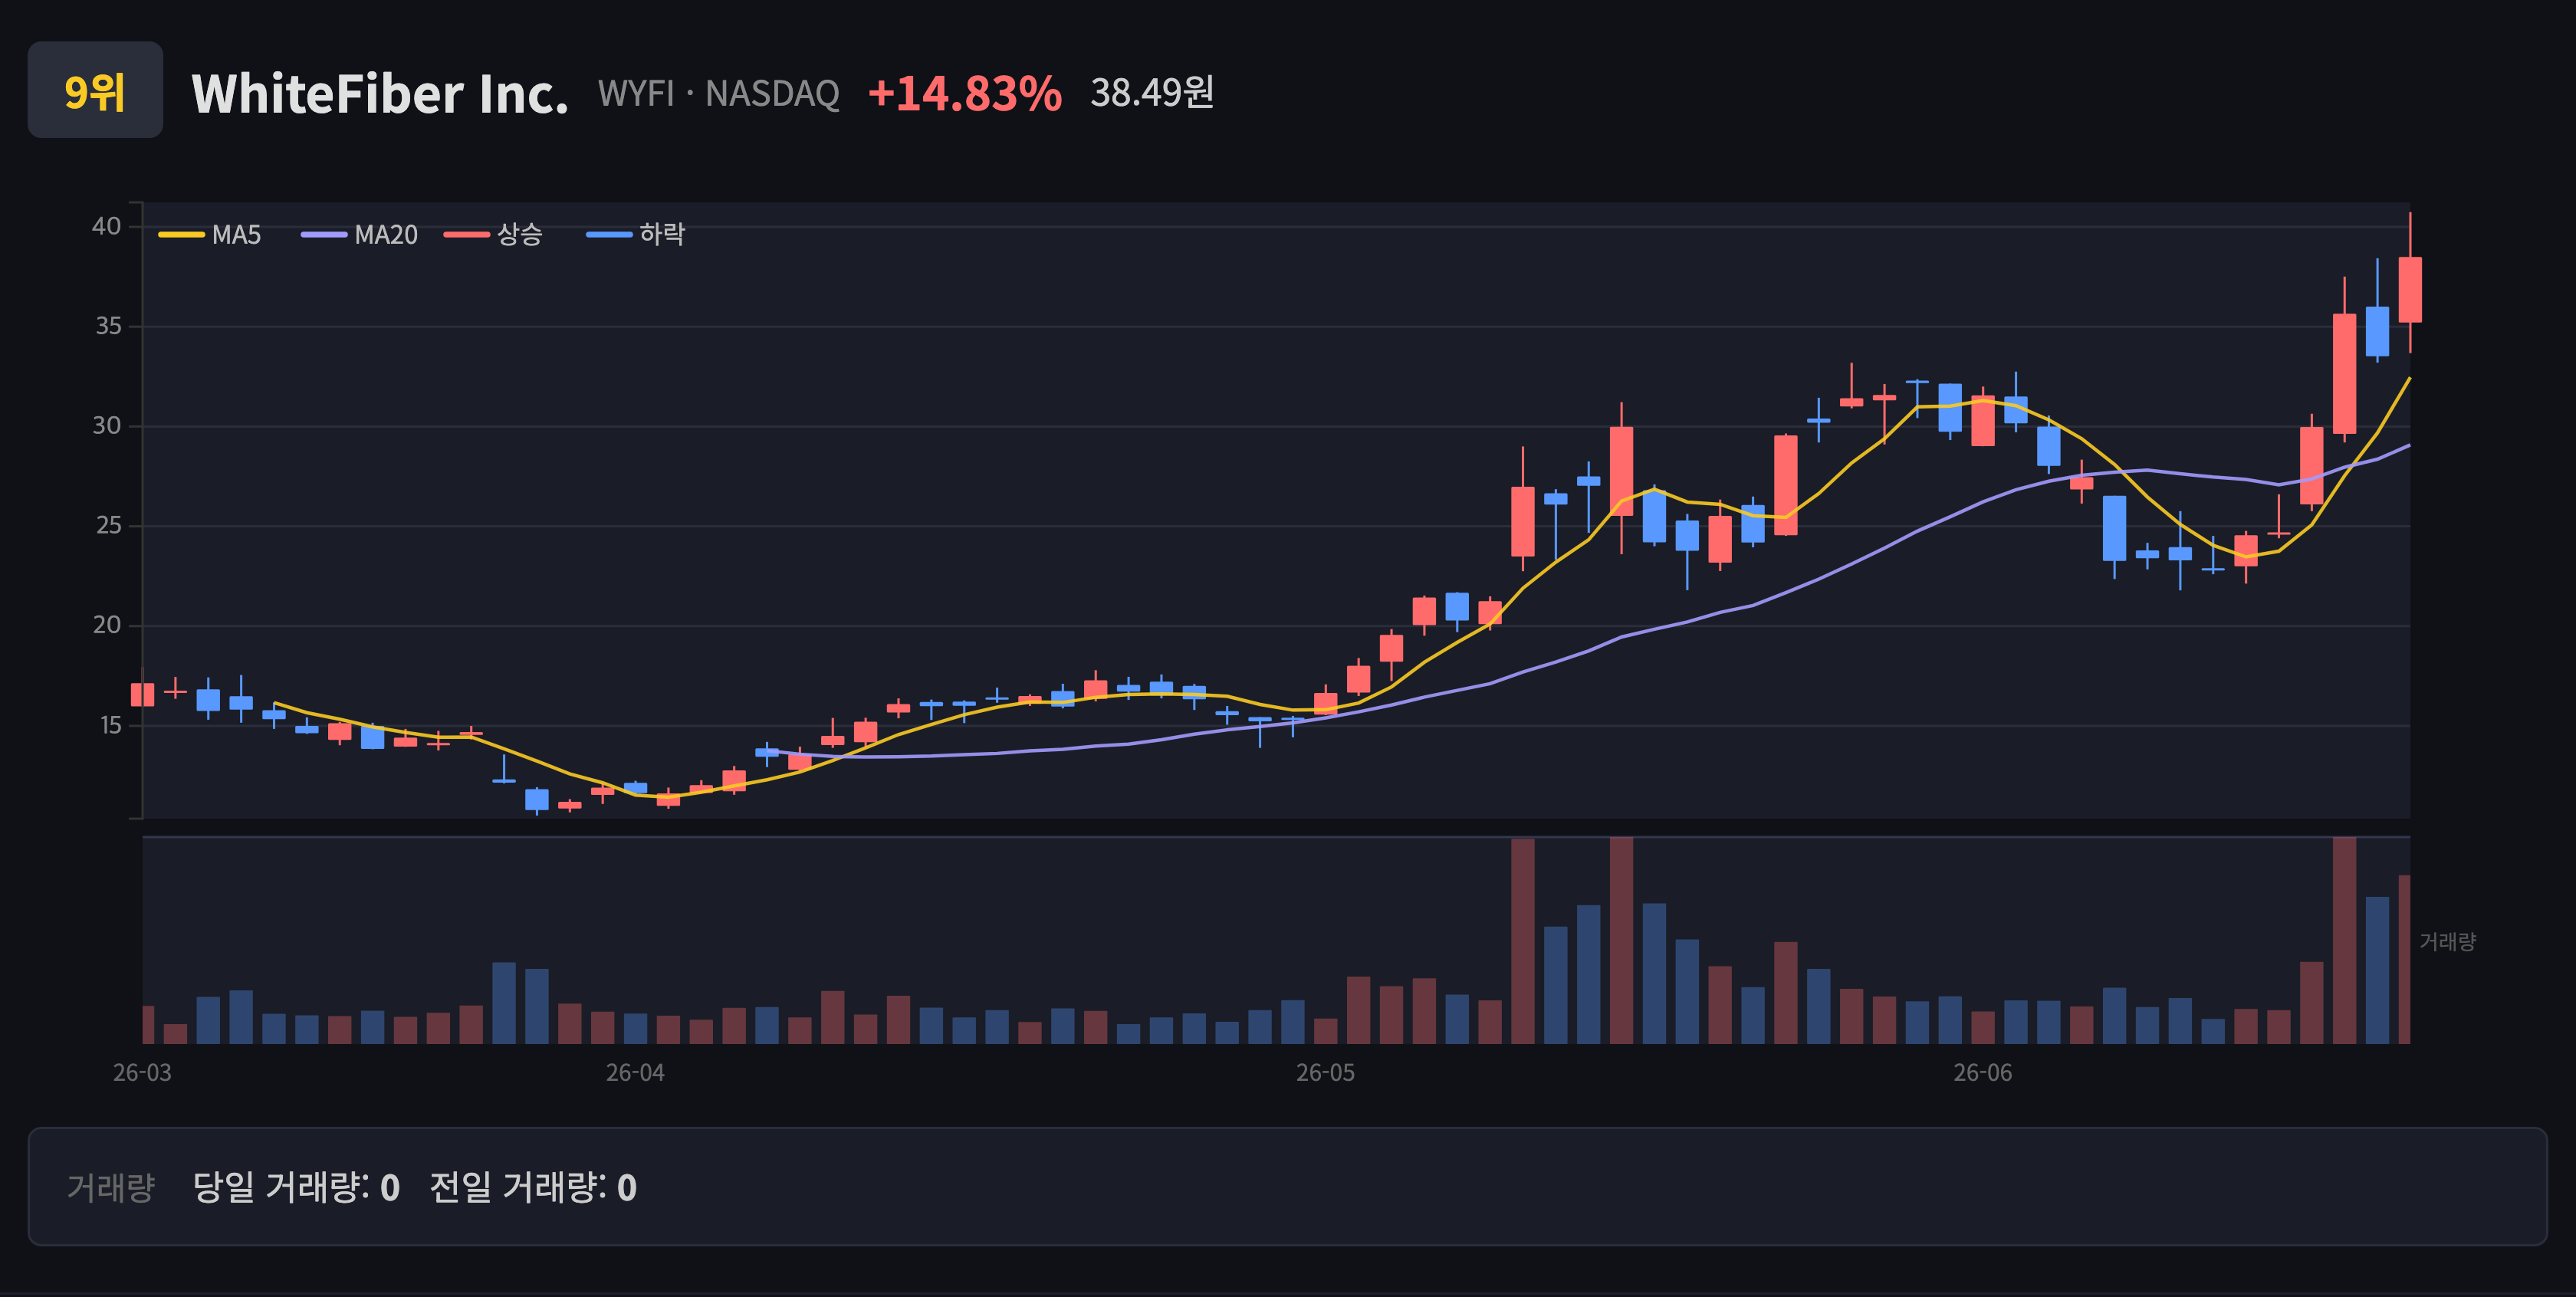Toggle the 상승 legend entry
This screenshot has height=1297, width=2576.
pos(494,235)
